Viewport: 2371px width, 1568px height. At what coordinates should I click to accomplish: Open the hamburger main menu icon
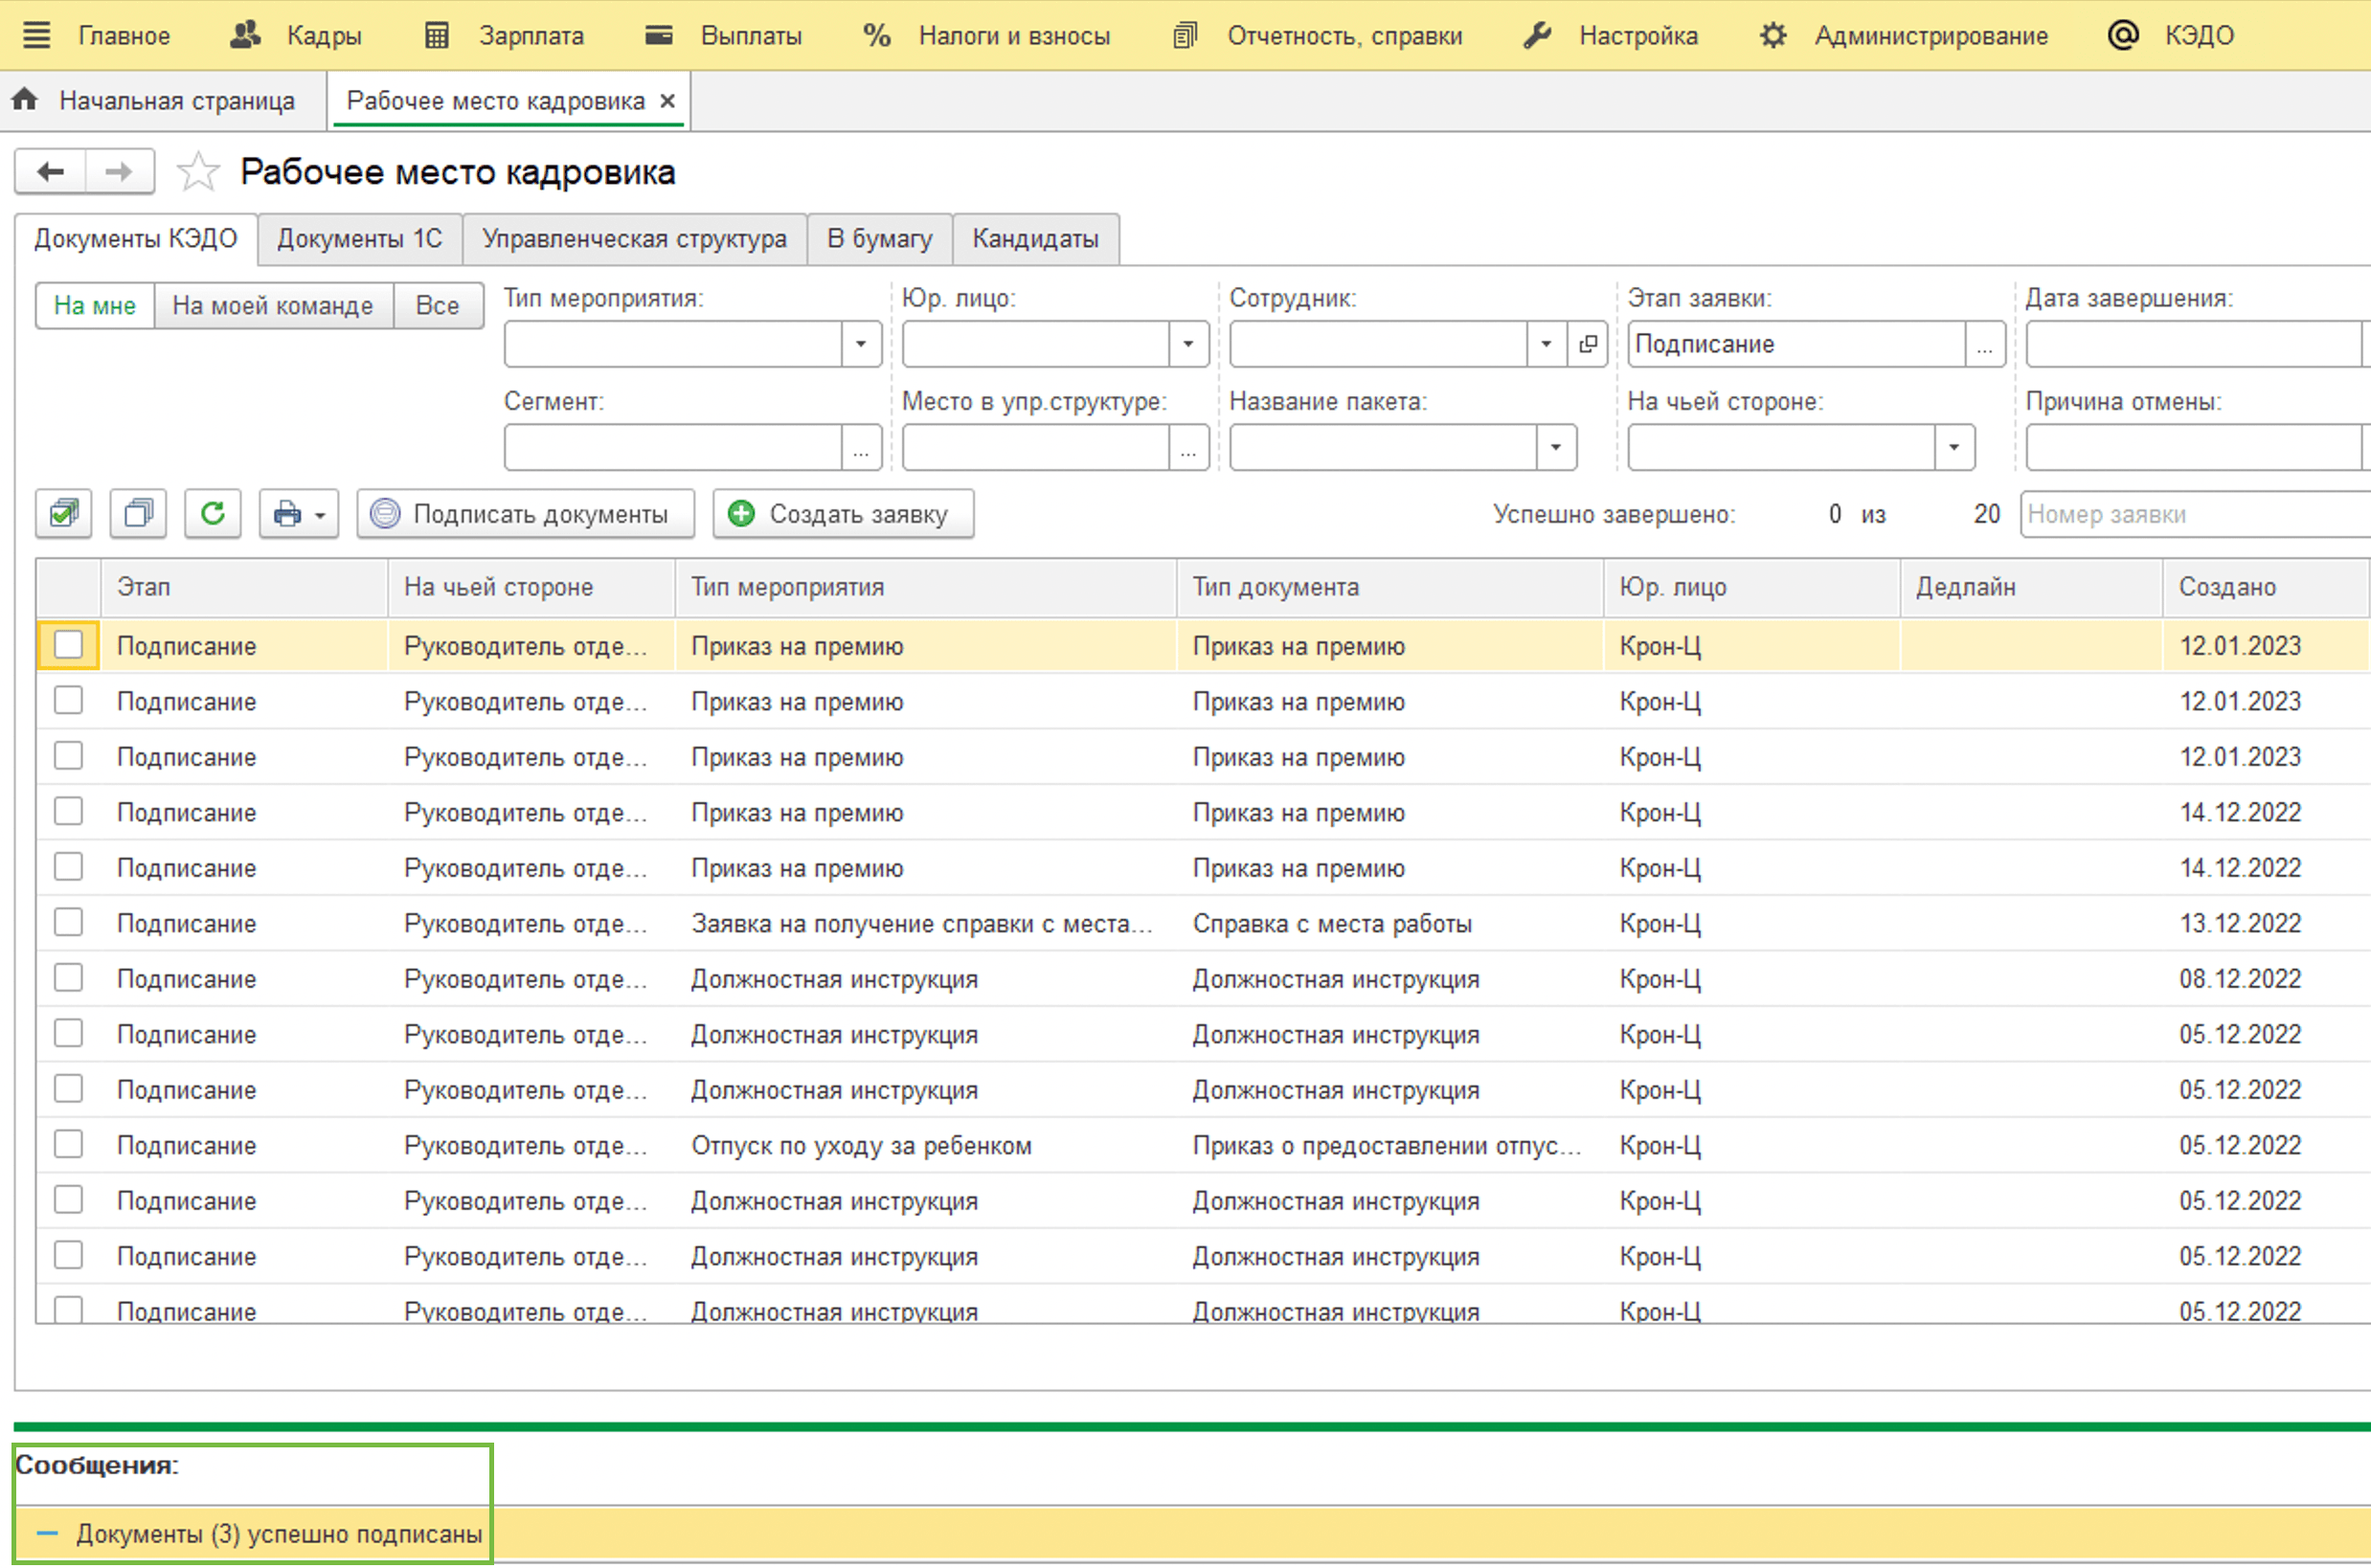point(37,35)
